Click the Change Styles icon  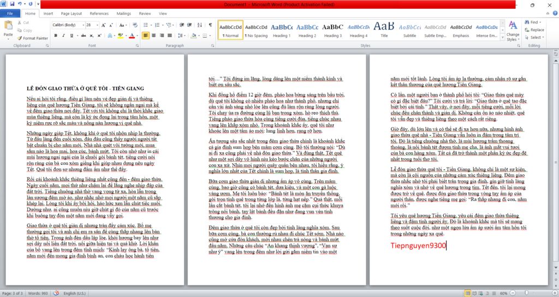[x=513, y=30]
